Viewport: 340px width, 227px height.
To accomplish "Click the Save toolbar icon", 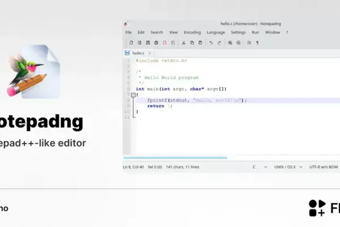I will (148, 43).
